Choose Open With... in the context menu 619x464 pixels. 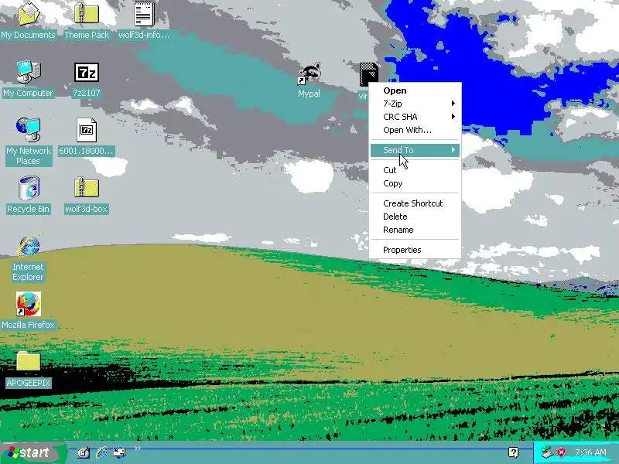click(415, 130)
